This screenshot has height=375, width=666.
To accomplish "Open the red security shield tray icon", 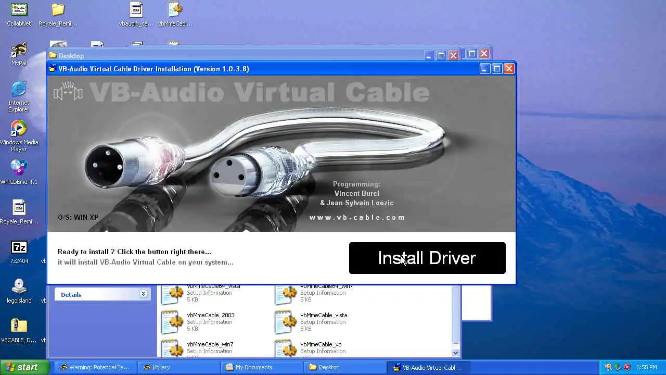I will tap(627, 367).
